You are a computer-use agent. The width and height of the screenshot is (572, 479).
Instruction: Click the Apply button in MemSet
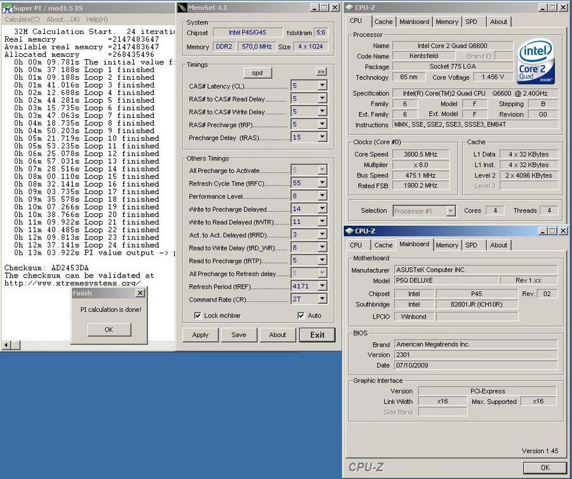(200, 335)
